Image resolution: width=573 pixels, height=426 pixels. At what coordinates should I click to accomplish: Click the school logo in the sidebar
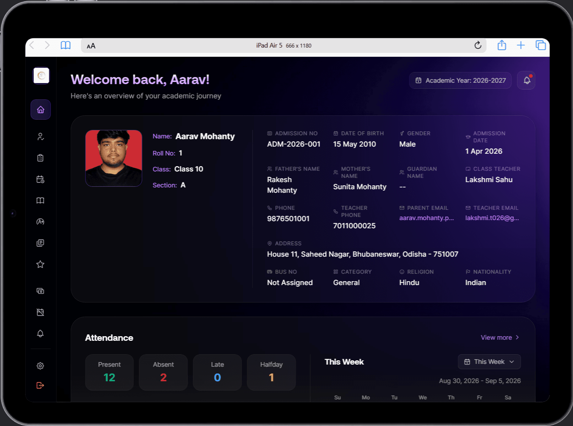[41, 76]
